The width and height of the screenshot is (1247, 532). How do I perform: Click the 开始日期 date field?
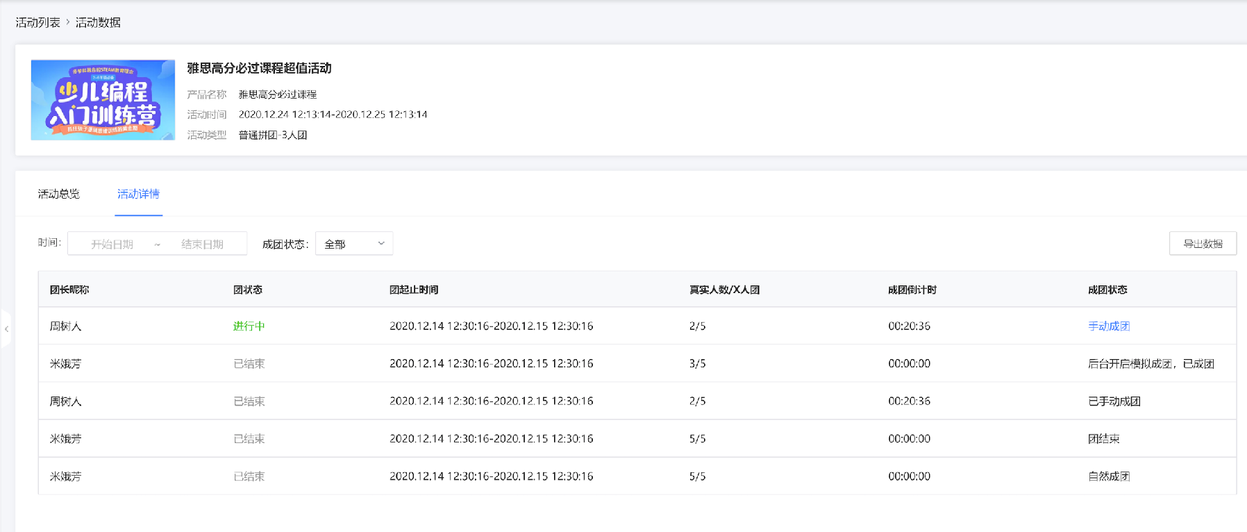pos(112,244)
